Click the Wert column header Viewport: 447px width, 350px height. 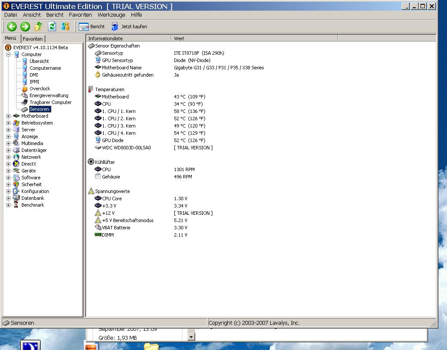click(254, 39)
